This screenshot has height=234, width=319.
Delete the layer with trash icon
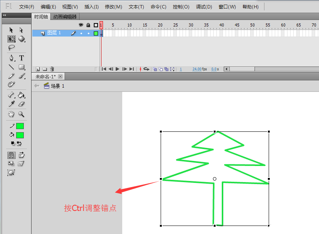pyautogui.click(x=52, y=69)
